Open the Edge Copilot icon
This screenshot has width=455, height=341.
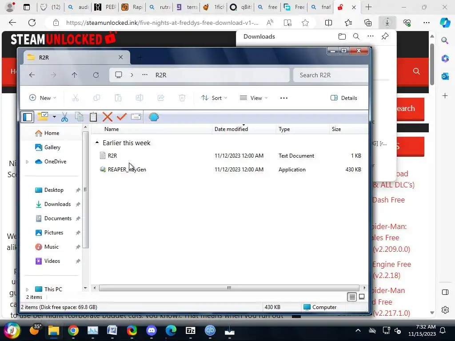[445, 23]
